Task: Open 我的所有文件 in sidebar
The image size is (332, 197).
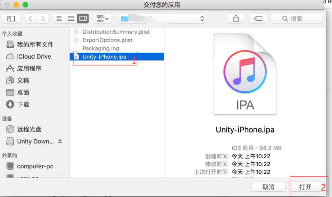Action: [x=35, y=44]
